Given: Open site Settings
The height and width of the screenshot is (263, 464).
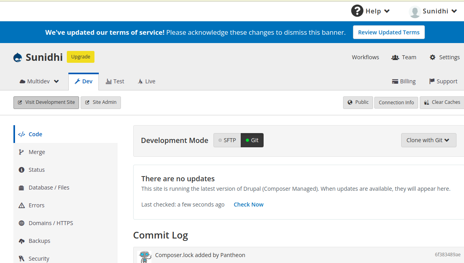Looking at the screenshot, I should tap(445, 57).
